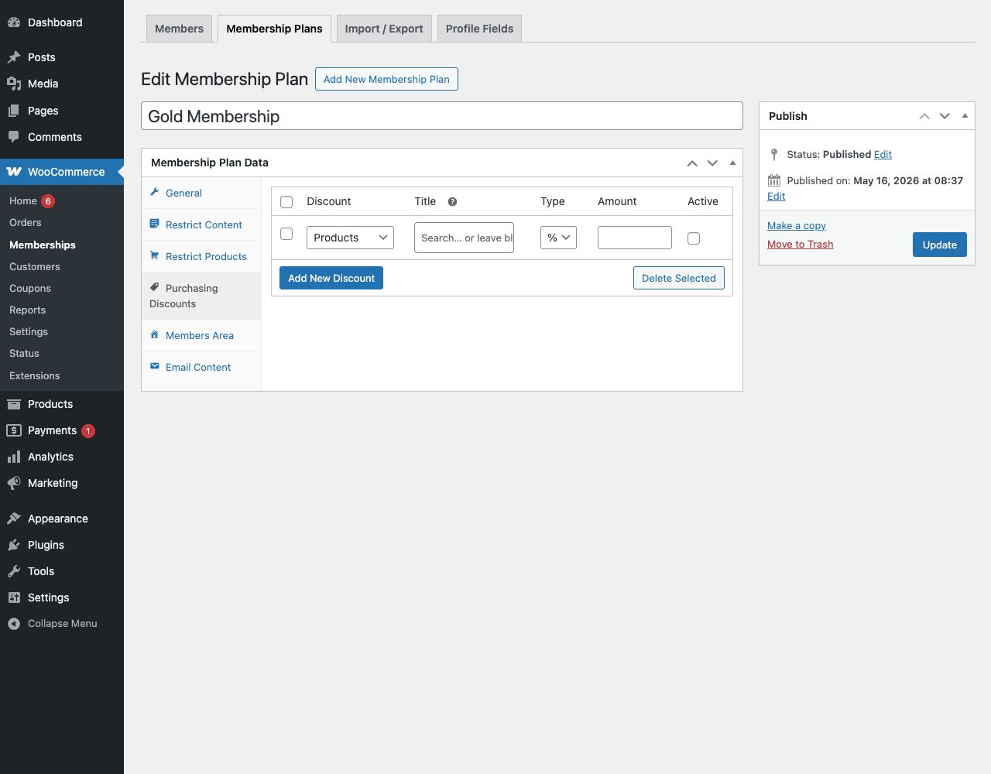Screen dimensions: 991x774
Task: Open the WooCommerce Settings submenu item
Action: (29, 331)
